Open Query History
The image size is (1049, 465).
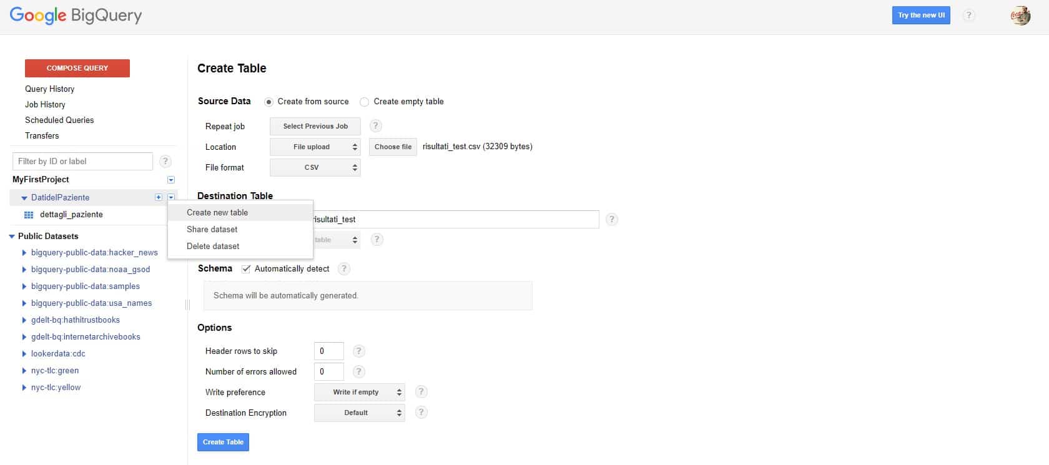click(x=49, y=89)
